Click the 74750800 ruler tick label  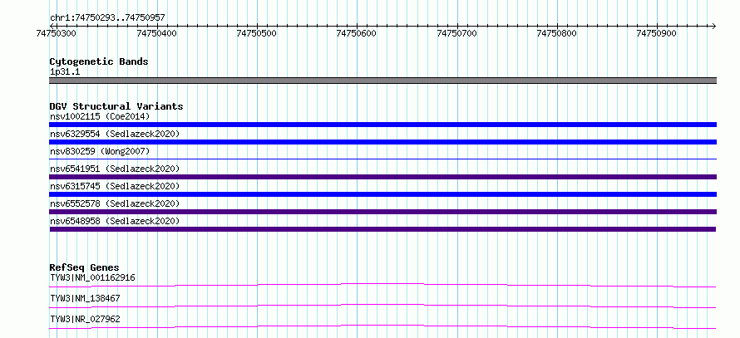pyautogui.click(x=557, y=33)
